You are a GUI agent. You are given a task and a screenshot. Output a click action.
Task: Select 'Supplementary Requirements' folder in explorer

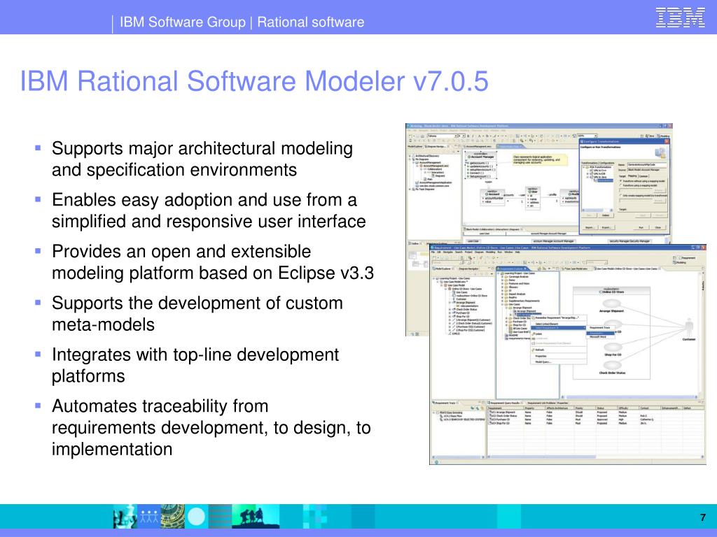tap(524, 301)
